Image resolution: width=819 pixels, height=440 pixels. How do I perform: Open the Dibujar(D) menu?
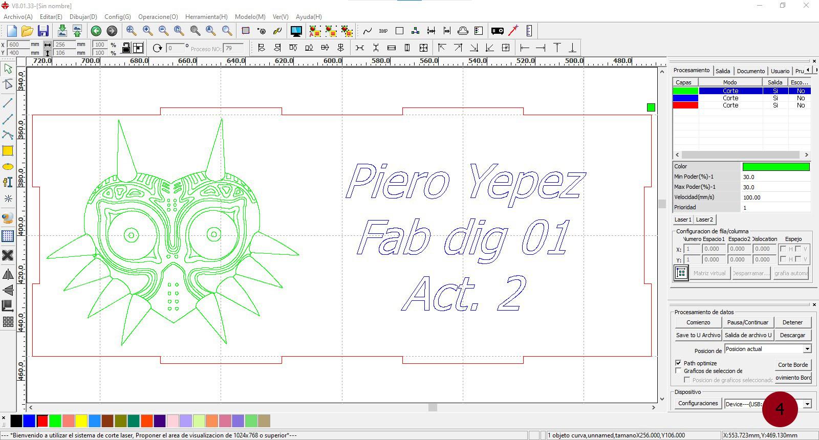point(83,17)
